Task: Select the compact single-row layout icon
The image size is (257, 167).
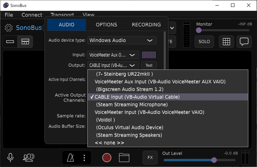Action: tap(10, 42)
